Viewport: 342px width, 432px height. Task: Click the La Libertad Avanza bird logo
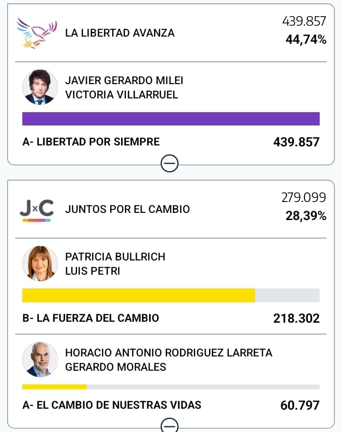coord(37,33)
